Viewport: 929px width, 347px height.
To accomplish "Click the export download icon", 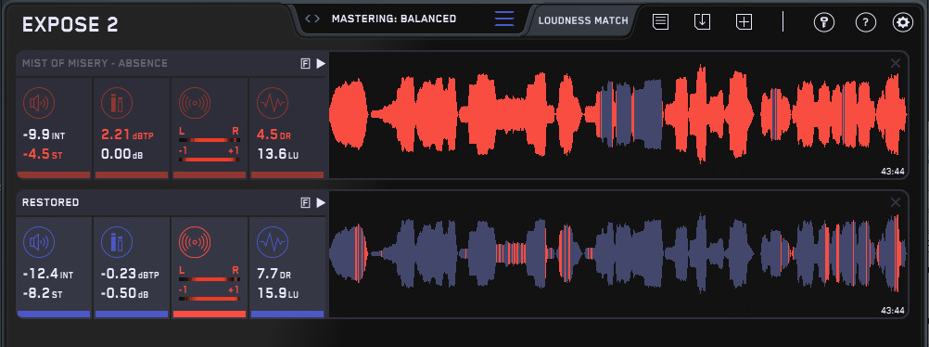I will (702, 22).
